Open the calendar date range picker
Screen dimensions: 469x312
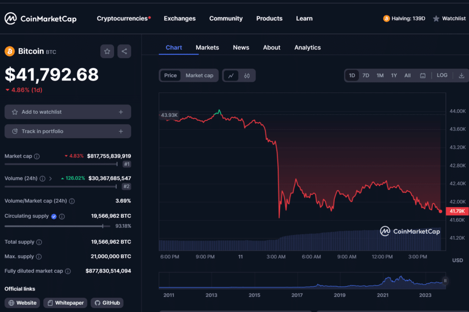pos(423,75)
